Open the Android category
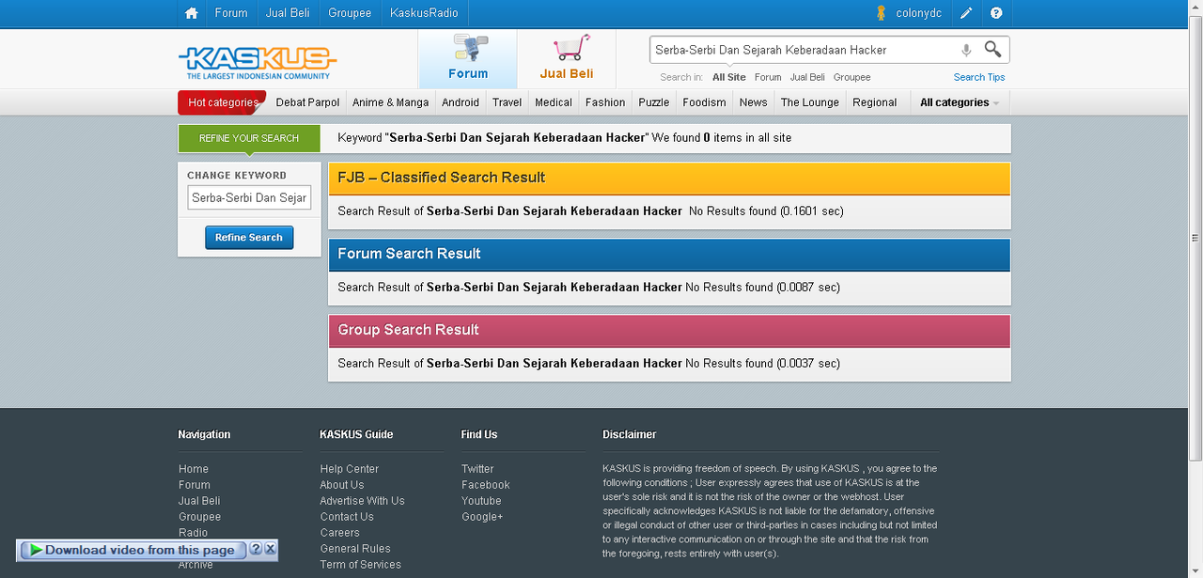1203x578 pixels. point(461,102)
